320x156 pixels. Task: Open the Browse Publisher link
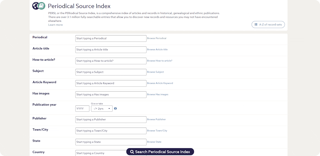tap(156, 120)
